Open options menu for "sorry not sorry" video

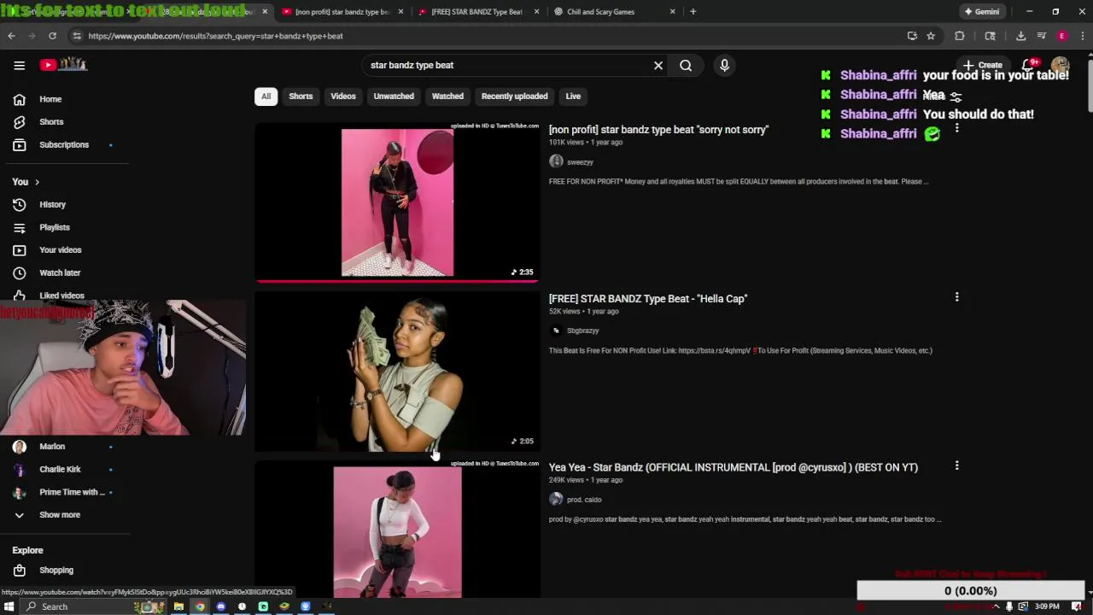956,128
